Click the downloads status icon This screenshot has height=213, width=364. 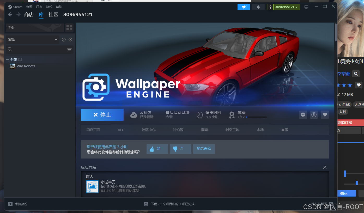[146, 204]
